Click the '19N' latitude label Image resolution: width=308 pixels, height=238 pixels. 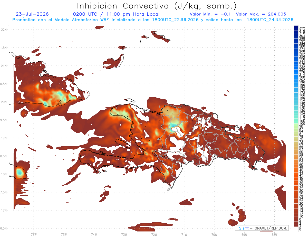[x=4, y=138]
